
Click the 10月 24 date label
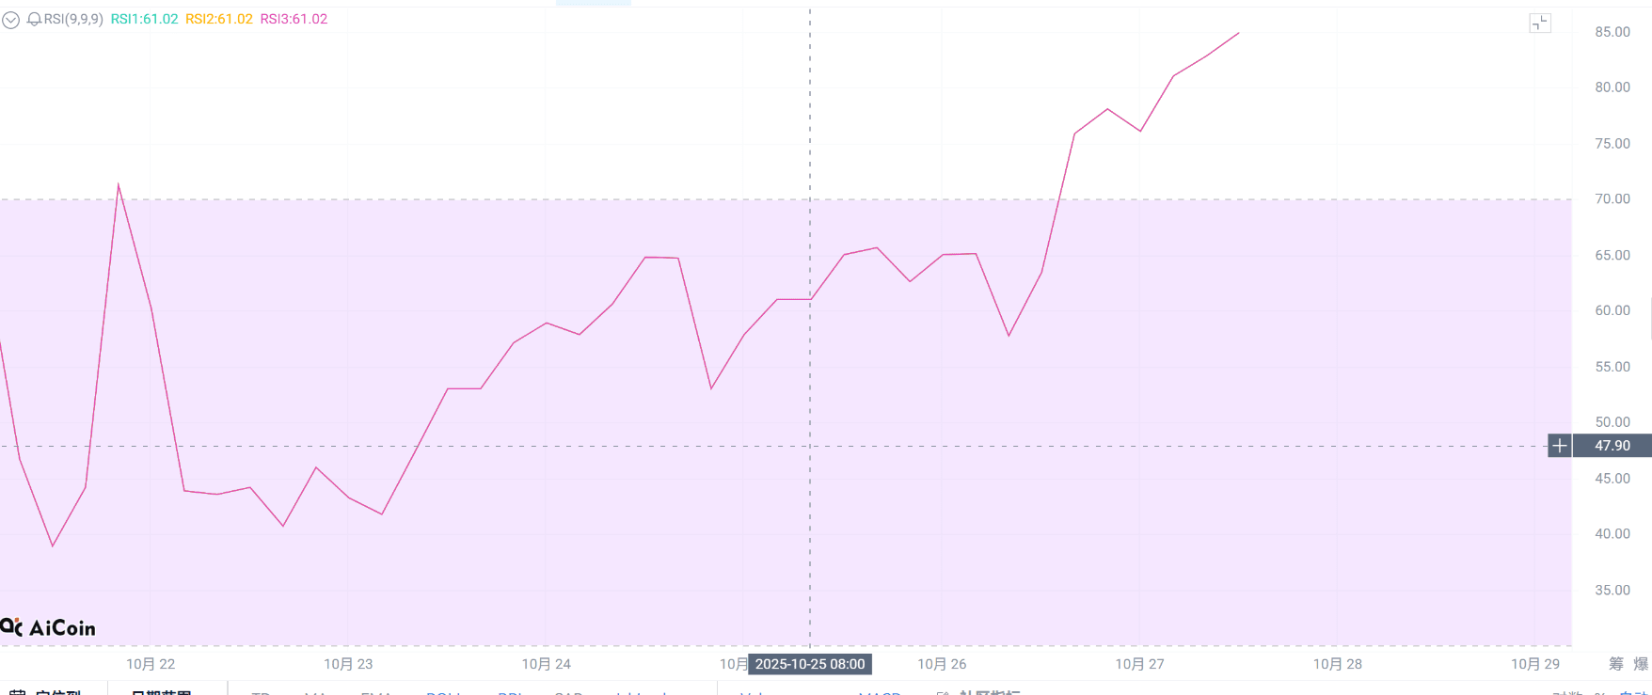coord(547,664)
